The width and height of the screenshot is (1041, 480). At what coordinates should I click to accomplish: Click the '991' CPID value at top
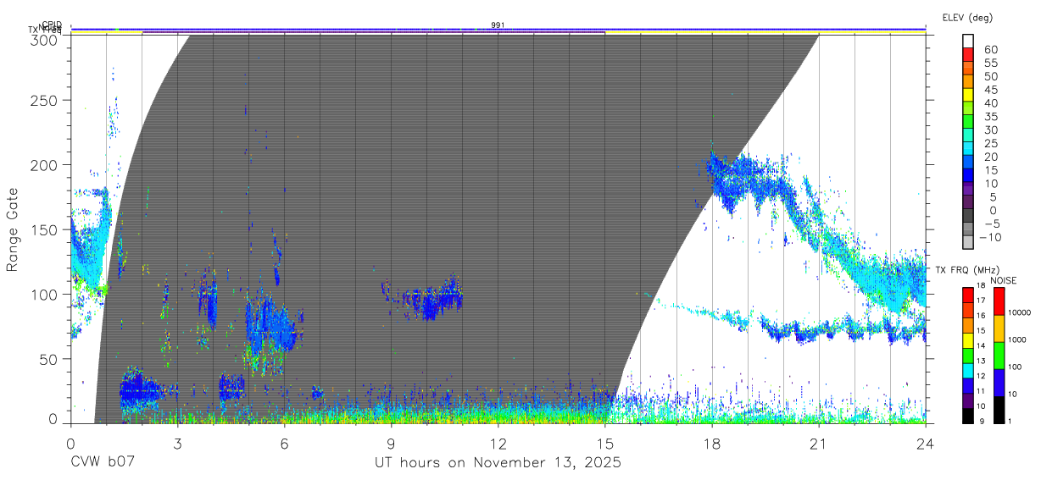498,25
